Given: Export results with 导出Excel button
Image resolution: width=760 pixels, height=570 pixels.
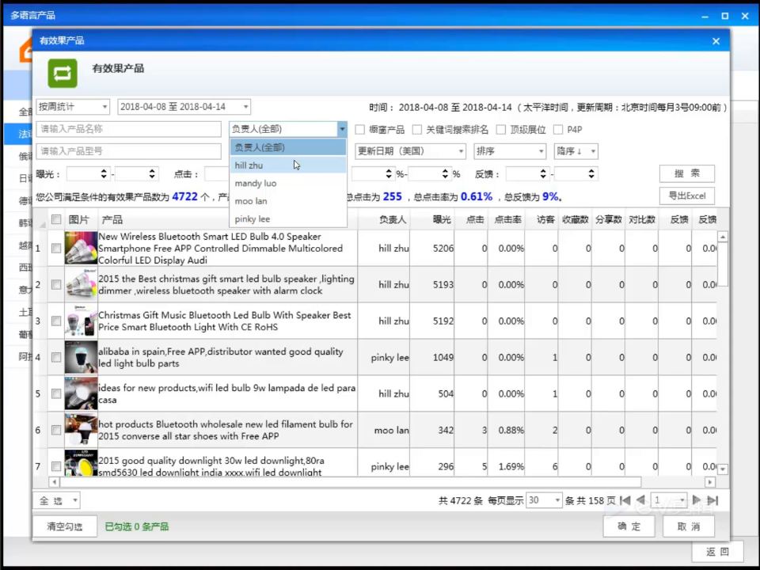Looking at the screenshot, I should tap(687, 196).
